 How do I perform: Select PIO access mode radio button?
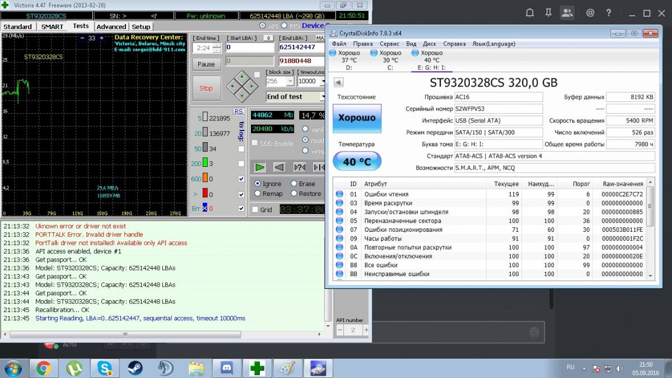284,26
